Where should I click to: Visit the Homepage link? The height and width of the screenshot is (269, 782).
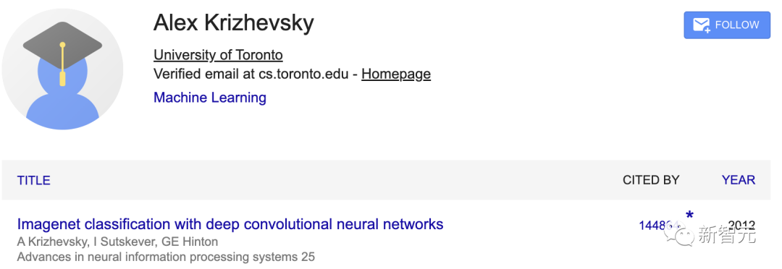[x=396, y=74]
